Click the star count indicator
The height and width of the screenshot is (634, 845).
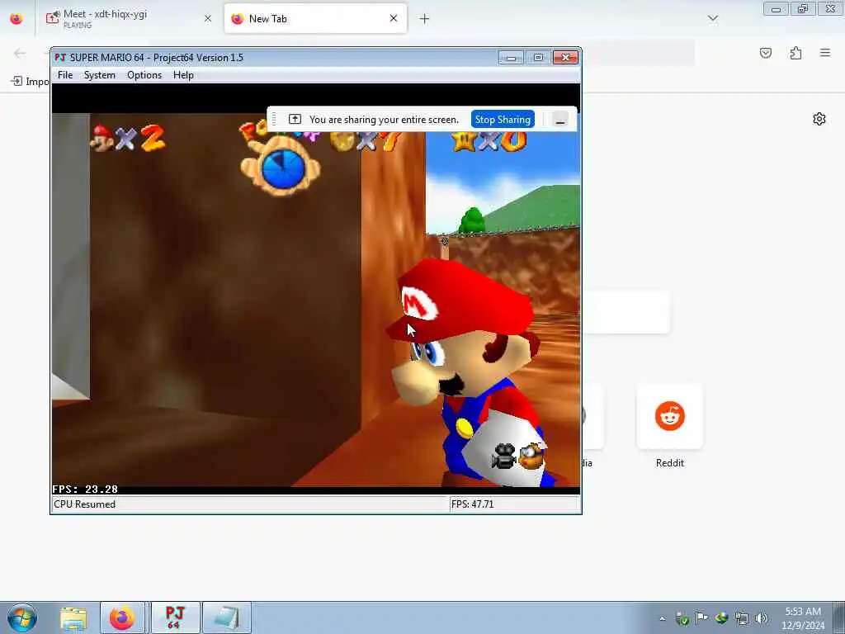489,141
